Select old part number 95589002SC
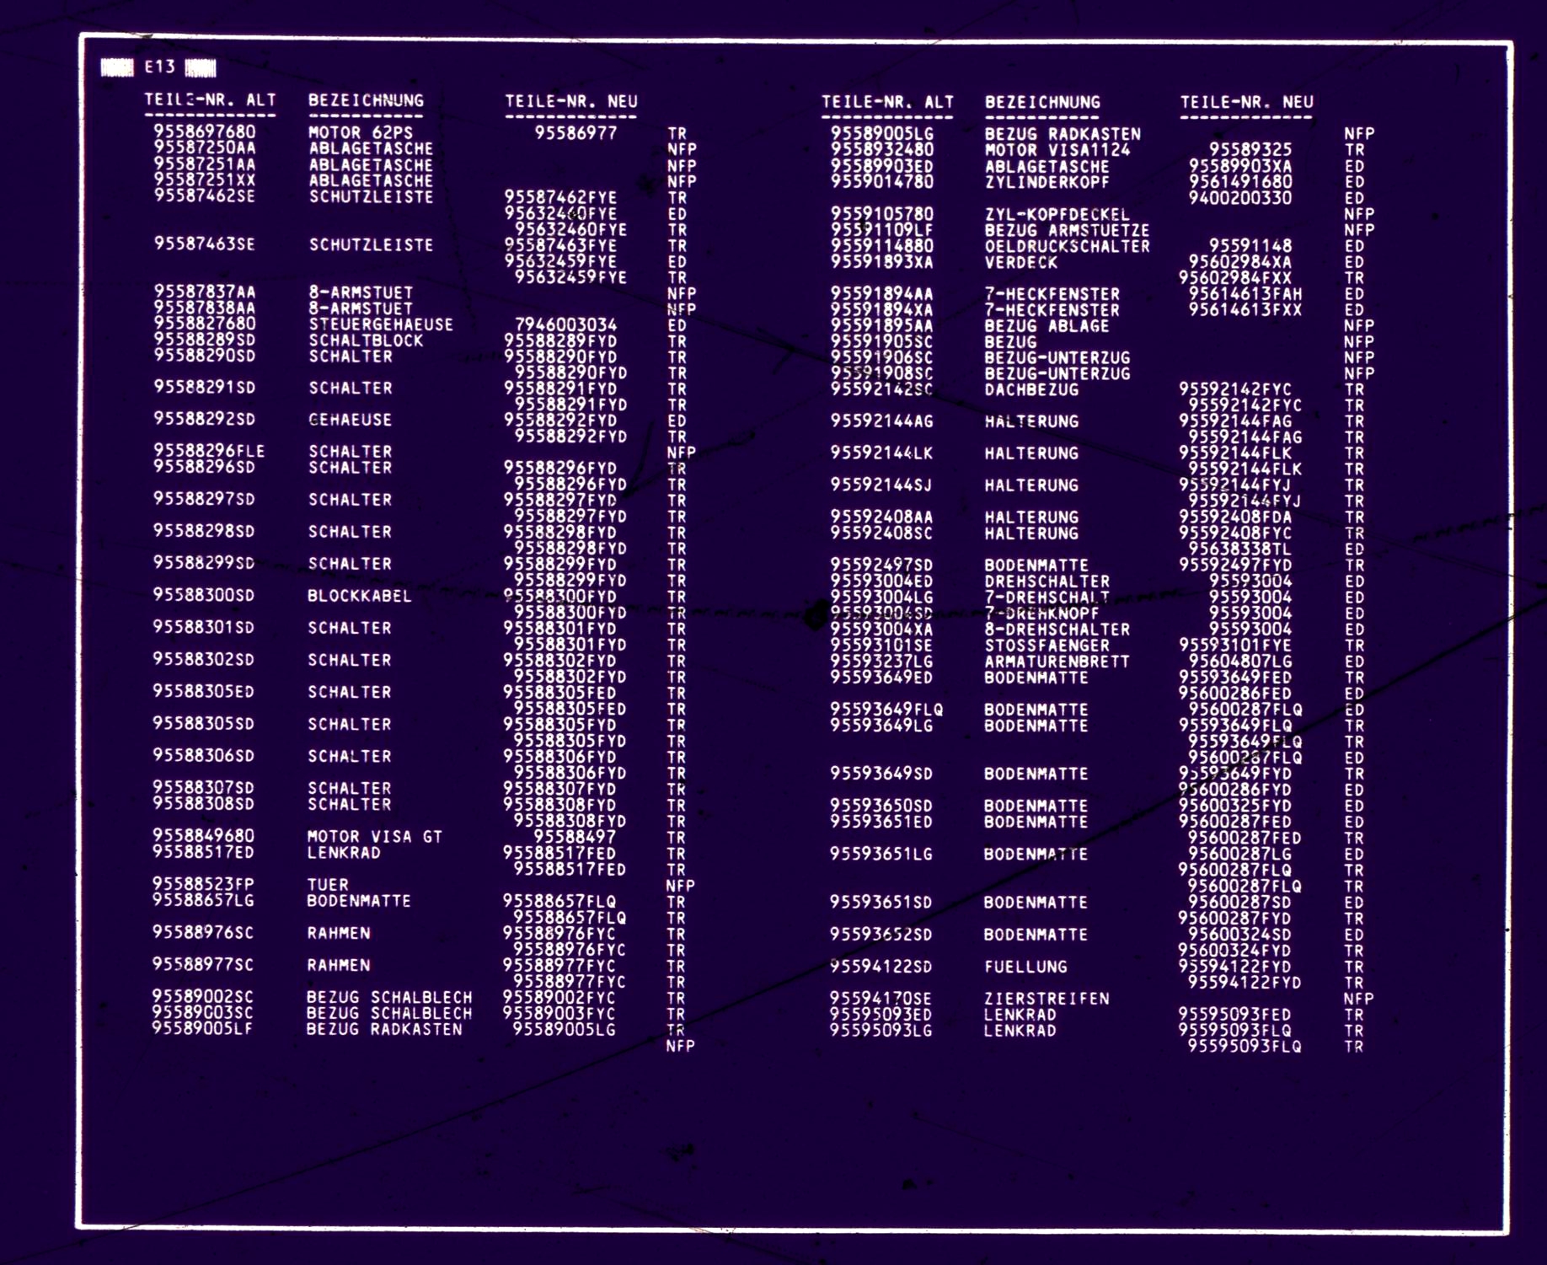This screenshot has height=1265, width=1547. point(202,996)
